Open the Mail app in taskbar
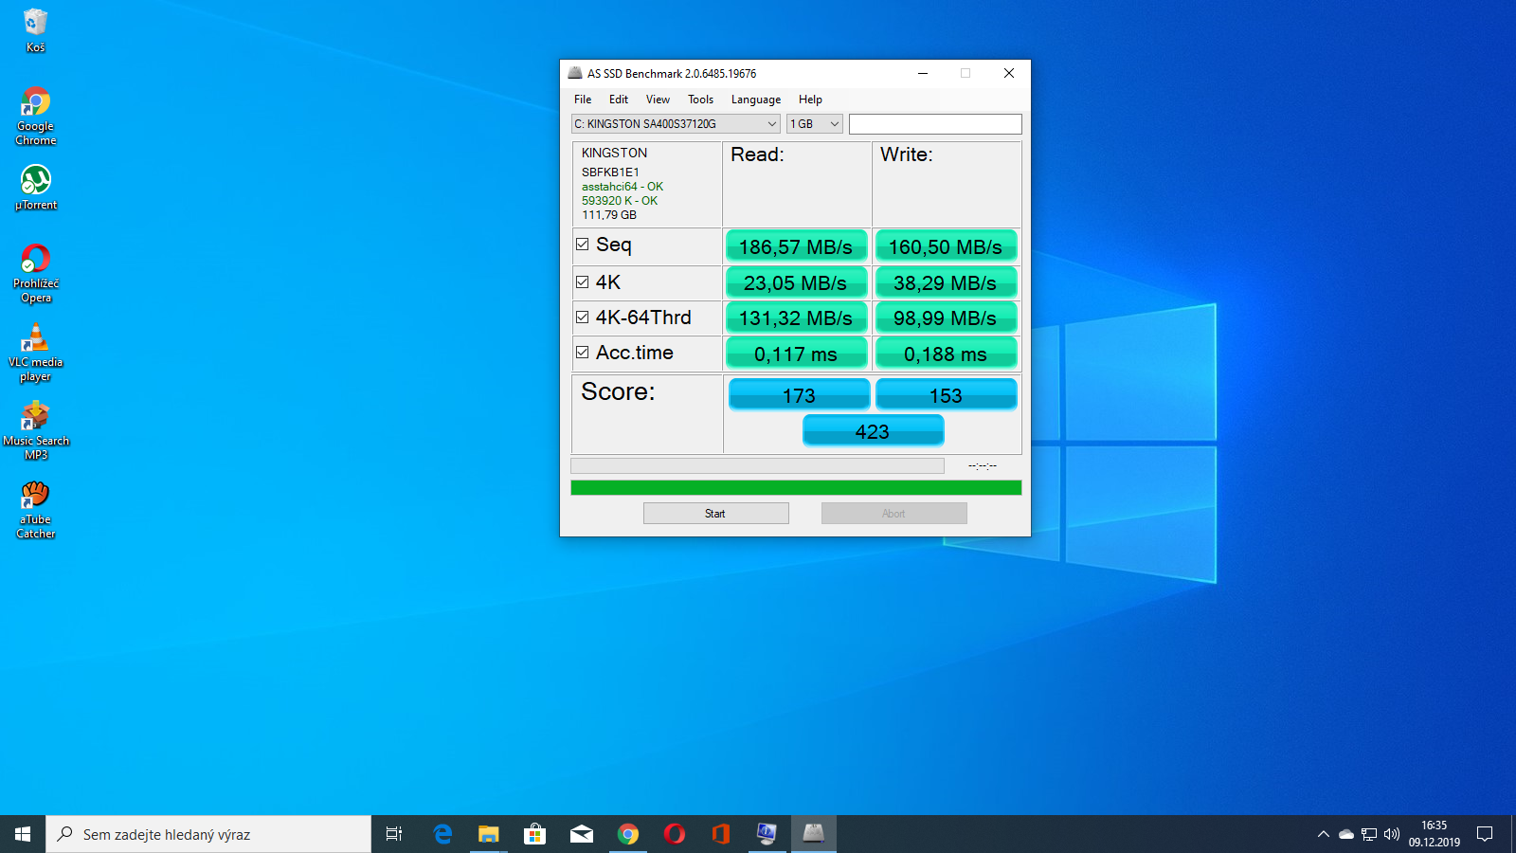Viewport: 1516px width, 853px height. pos(581,834)
